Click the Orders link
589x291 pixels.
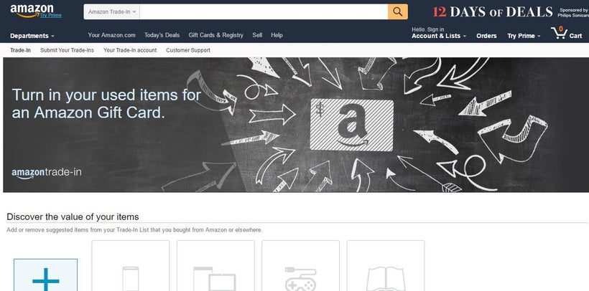click(x=486, y=36)
